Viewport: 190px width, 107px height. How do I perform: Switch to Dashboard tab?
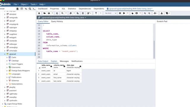tap(42, 9)
